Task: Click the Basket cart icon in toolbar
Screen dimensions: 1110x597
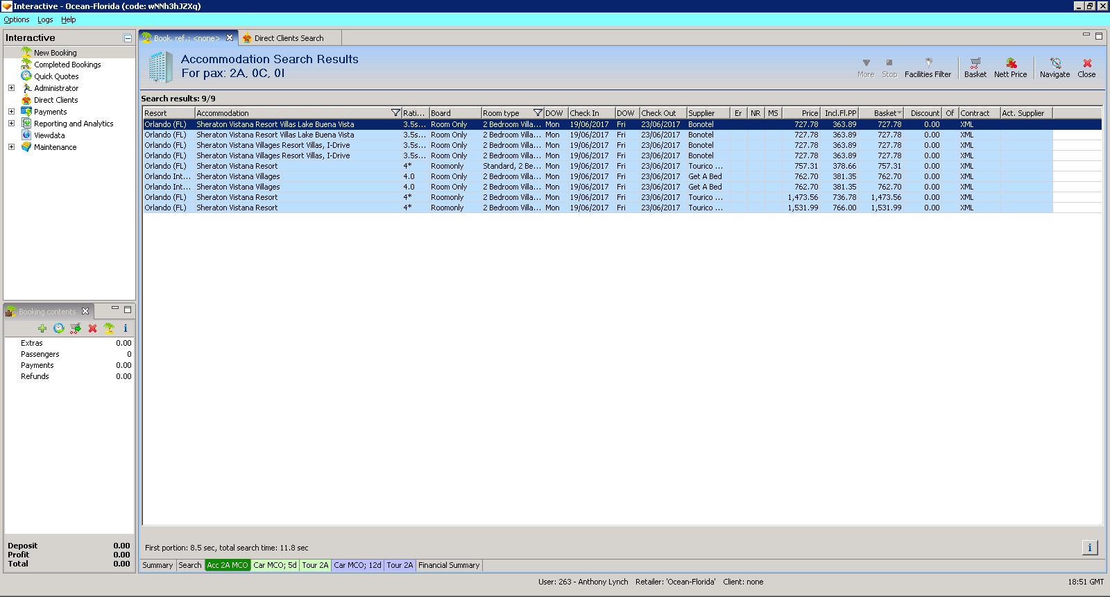Action: pos(975,62)
